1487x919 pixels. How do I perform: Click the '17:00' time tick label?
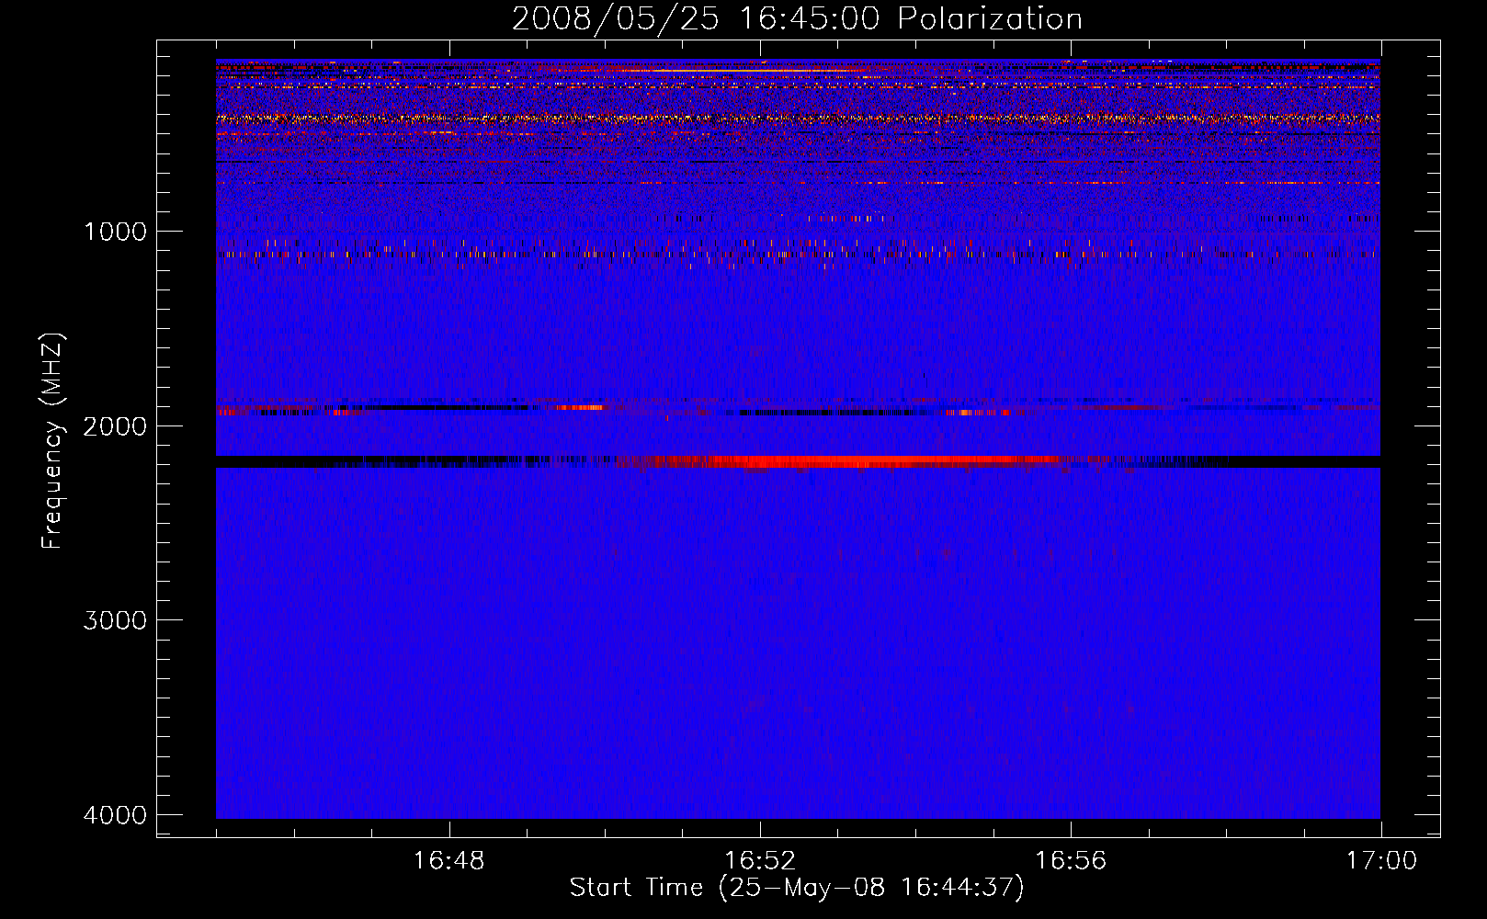pyautogui.click(x=1381, y=861)
